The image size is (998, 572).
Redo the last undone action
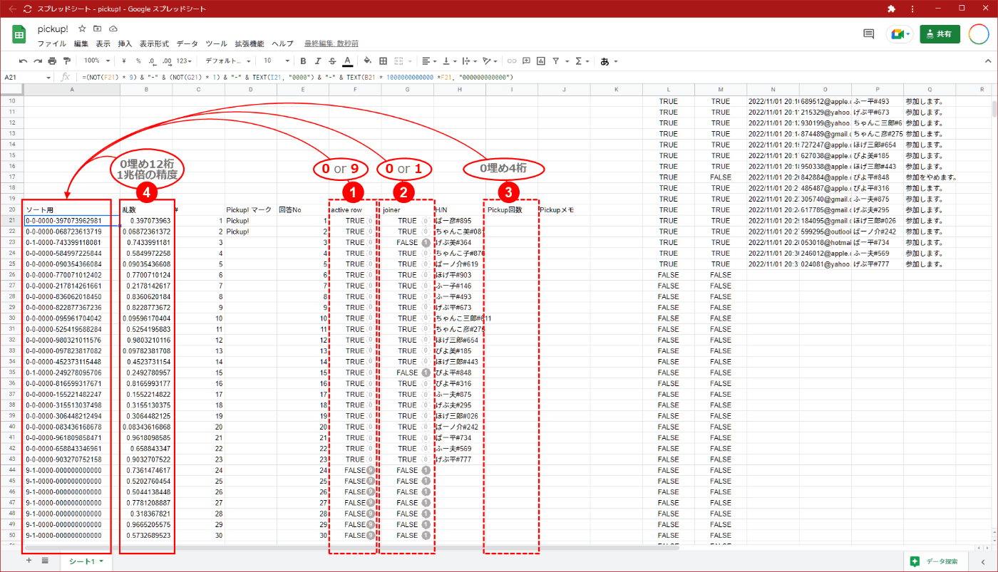point(38,61)
